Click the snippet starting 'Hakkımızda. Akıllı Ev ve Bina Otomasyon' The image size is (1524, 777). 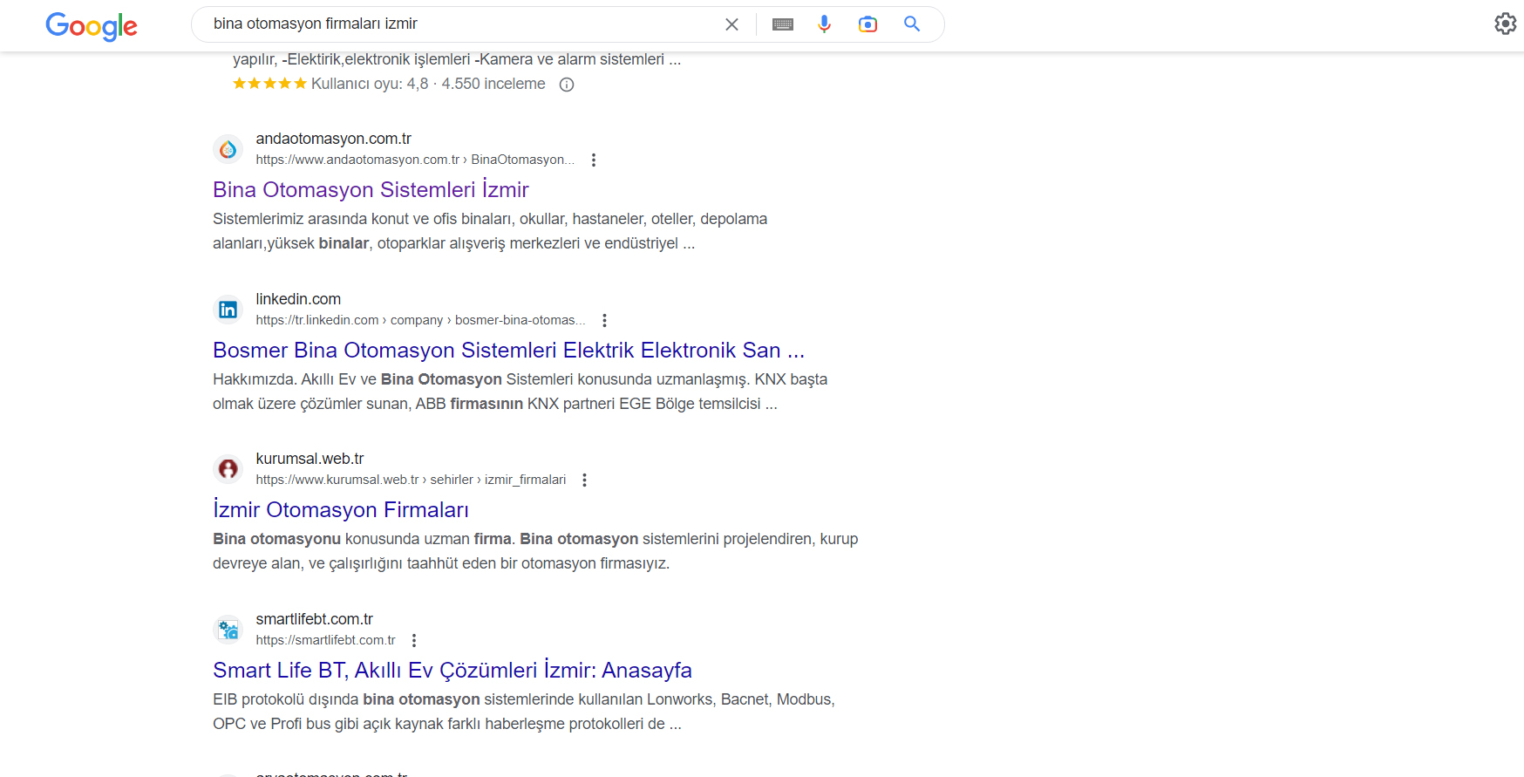(x=520, y=392)
